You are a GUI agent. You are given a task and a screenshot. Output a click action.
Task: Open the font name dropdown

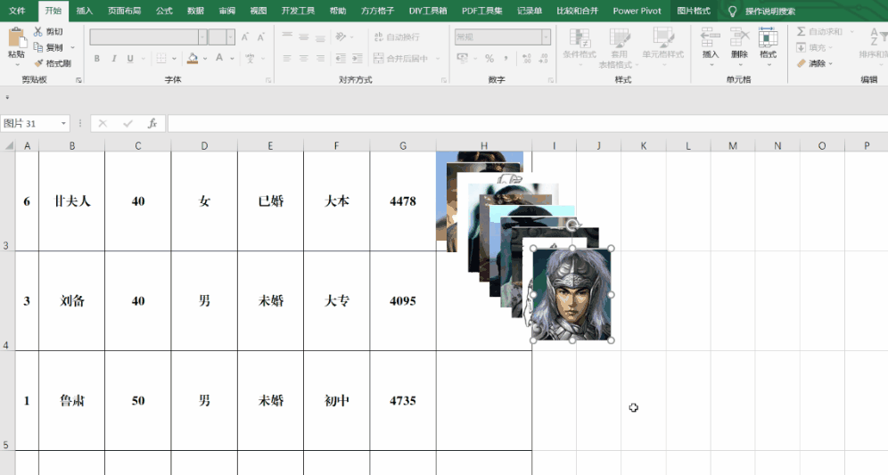[202, 37]
